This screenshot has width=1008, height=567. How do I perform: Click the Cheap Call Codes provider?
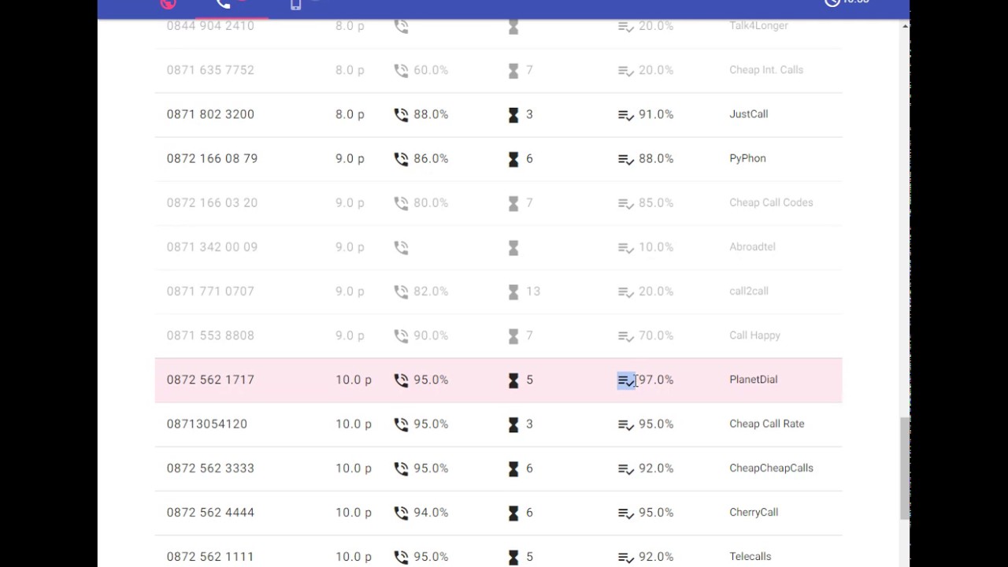click(x=771, y=202)
